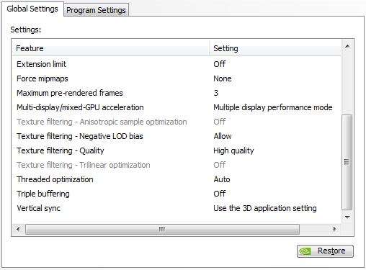Image resolution: width=366 pixels, height=270 pixels.
Task: Click the NVIDIA logo on the Restore button
Action: (305, 251)
